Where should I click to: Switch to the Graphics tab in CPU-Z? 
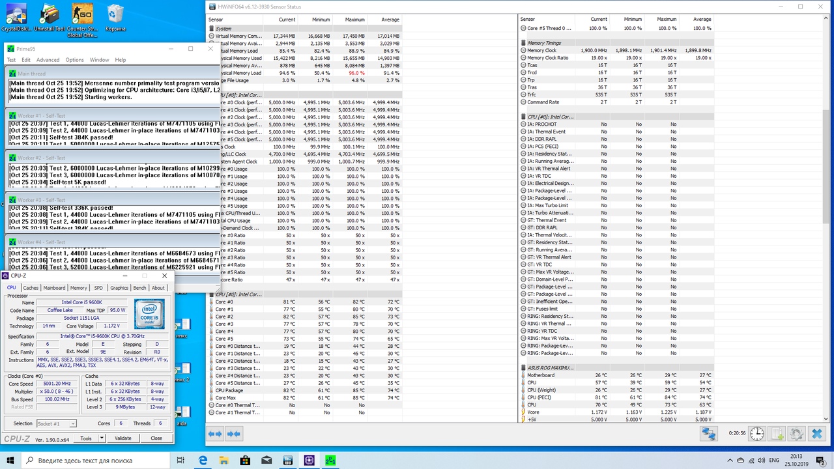tap(119, 288)
